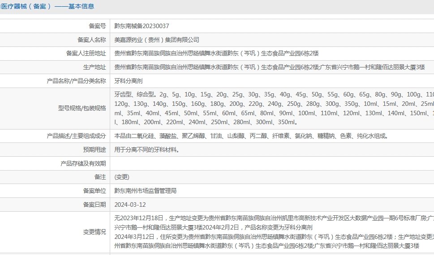Screen dimensions: 434x255
Task: Select intended use '用于分离不同的牙科材料。'
Action: point(147,150)
